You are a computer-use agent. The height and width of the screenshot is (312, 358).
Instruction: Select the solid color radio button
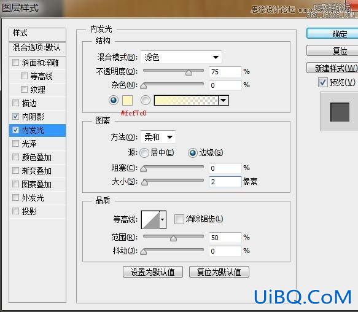pyautogui.click(x=114, y=100)
